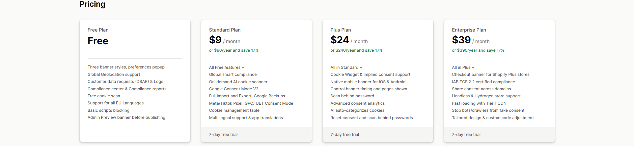Click Plus Plan's 7-day free trial footer

point(344,135)
